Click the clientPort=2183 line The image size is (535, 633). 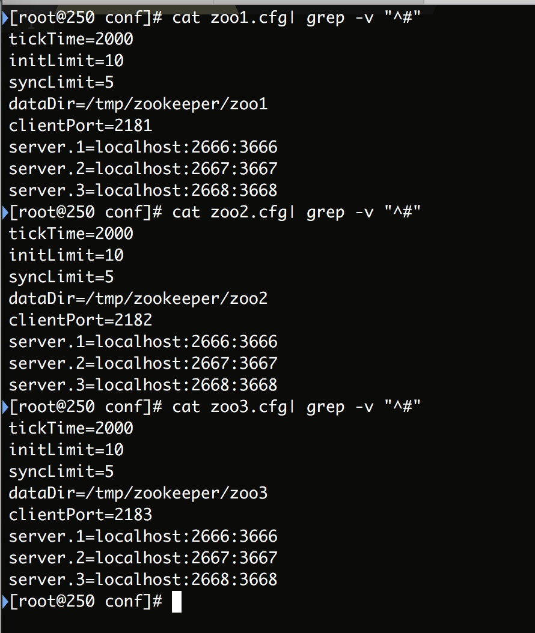[81, 515]
